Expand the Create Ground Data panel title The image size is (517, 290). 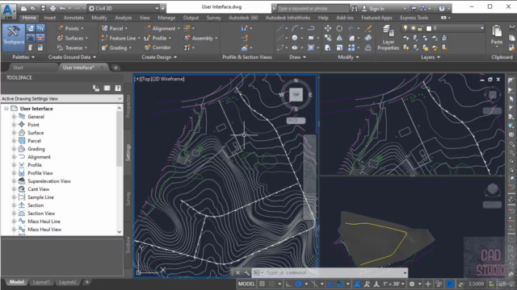(x=72, y=57)
